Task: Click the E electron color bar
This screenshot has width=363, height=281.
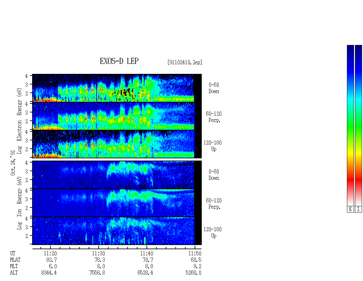Action: 350,125
